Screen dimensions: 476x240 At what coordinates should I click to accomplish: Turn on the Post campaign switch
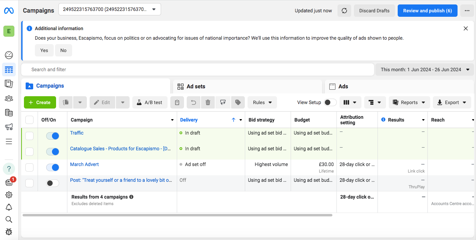53,183
